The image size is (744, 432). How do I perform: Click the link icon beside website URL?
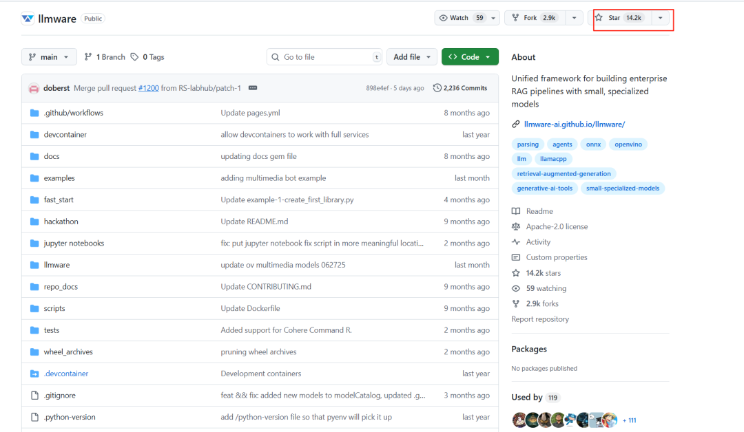pyautogui.click(x=516, y=124)
